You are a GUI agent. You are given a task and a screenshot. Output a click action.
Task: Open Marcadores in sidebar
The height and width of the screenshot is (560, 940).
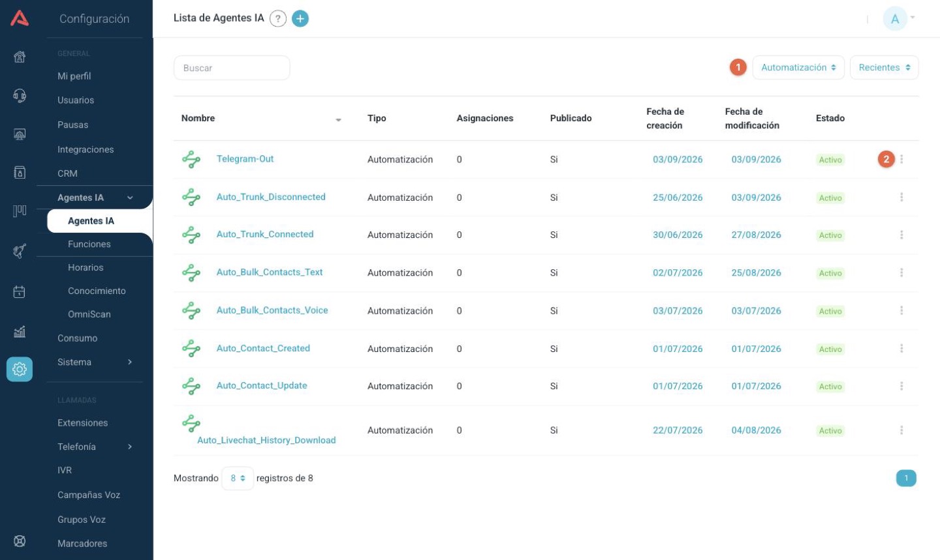pyautogui.click(x=82, y=543)
